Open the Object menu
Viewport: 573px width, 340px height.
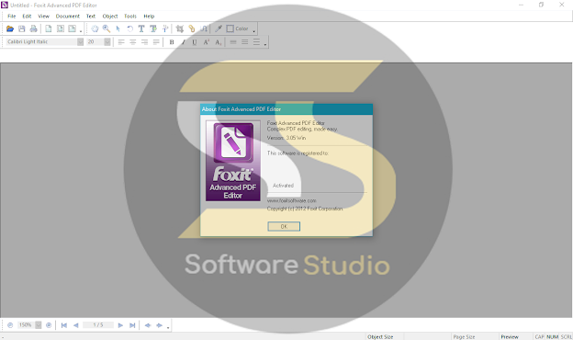pos(110,17)
